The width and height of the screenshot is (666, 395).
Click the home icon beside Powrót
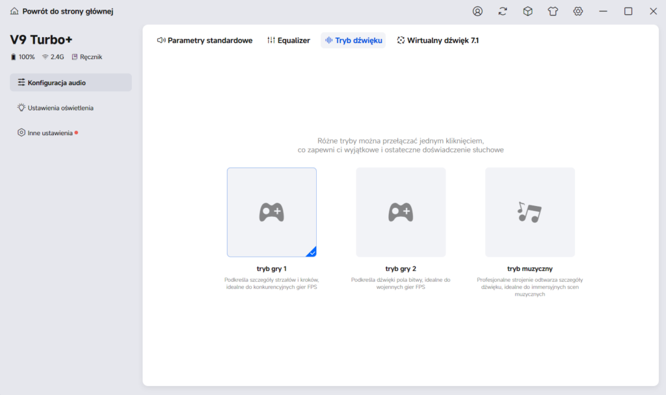[14, 11]
